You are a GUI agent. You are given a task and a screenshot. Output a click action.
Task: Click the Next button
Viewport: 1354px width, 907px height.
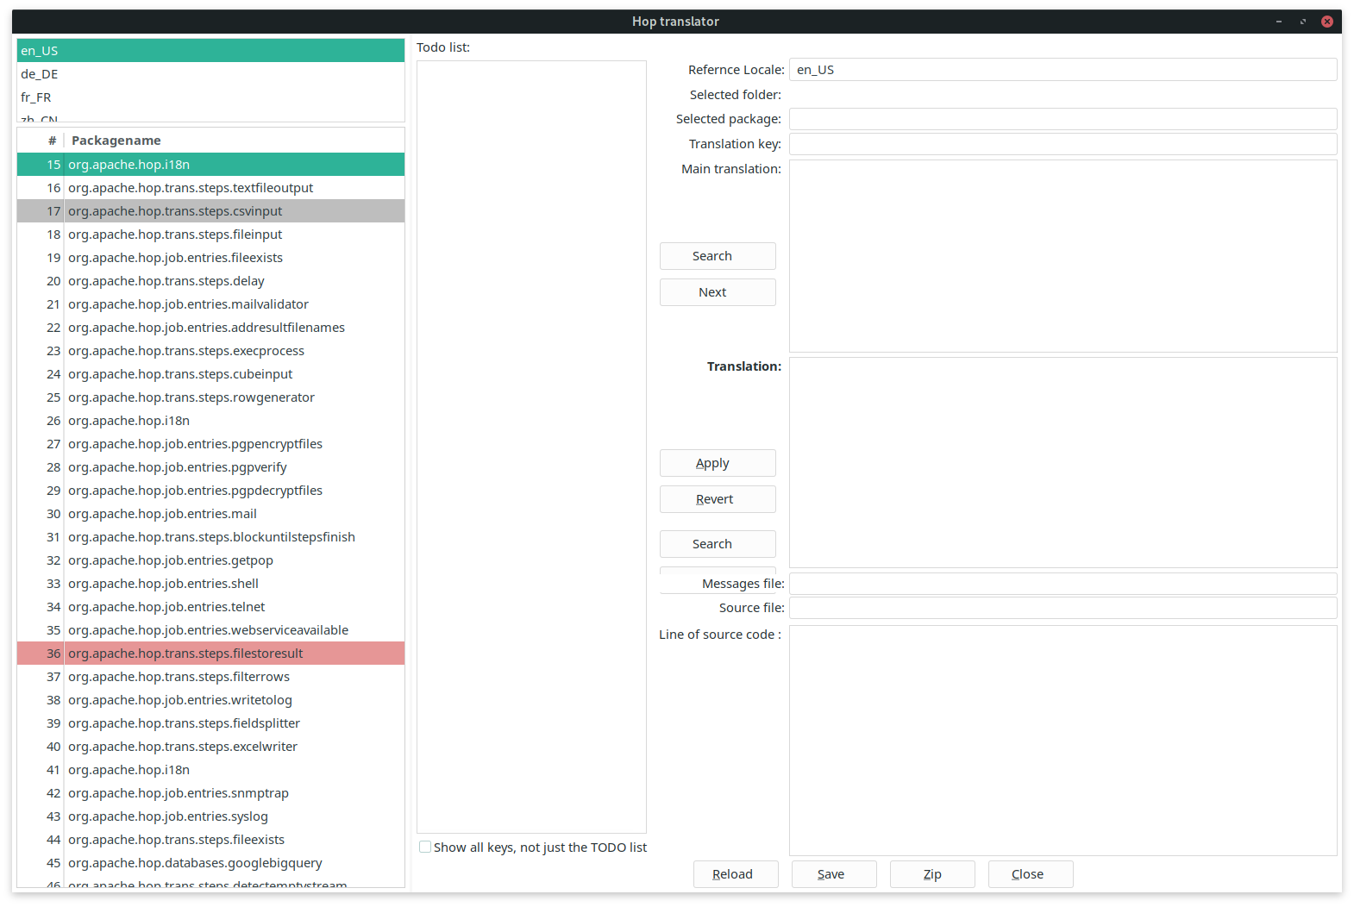[x=717, y=292]
